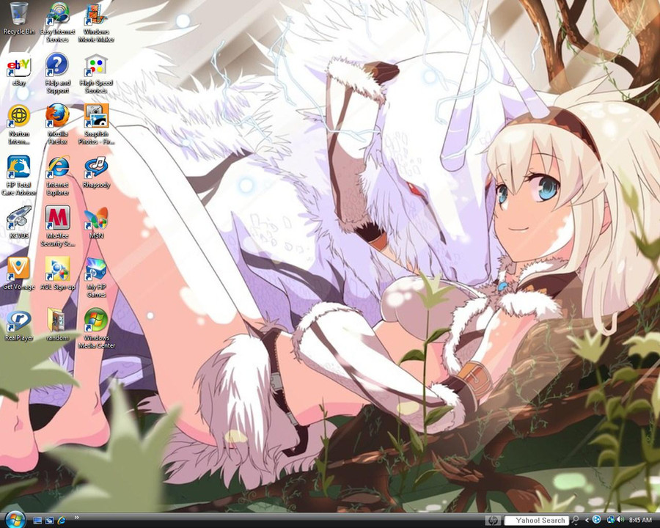Select the Internet Explorer desktop icon
Image resolution: width=660 pixels, height=528 pixels.
[x=58, y=175]
